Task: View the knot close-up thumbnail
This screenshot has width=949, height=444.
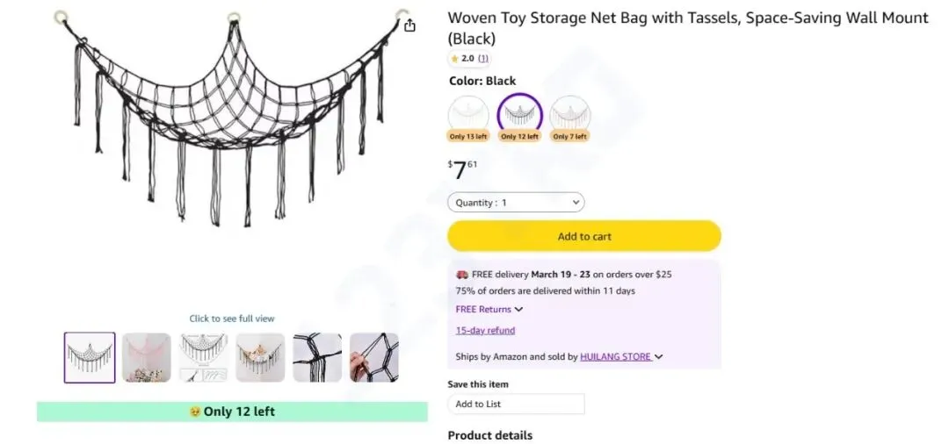Action: coord(317,357)
